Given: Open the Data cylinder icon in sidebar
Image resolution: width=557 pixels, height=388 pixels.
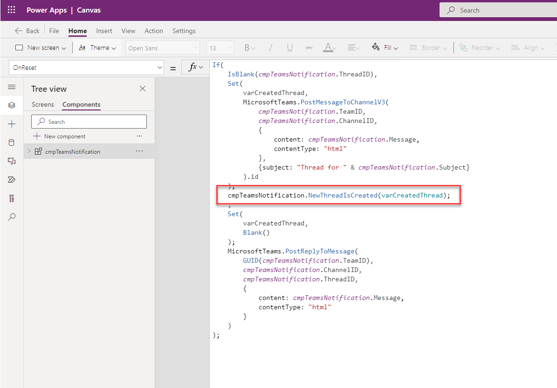Looking at the screenshot, I should coord(12,143).
